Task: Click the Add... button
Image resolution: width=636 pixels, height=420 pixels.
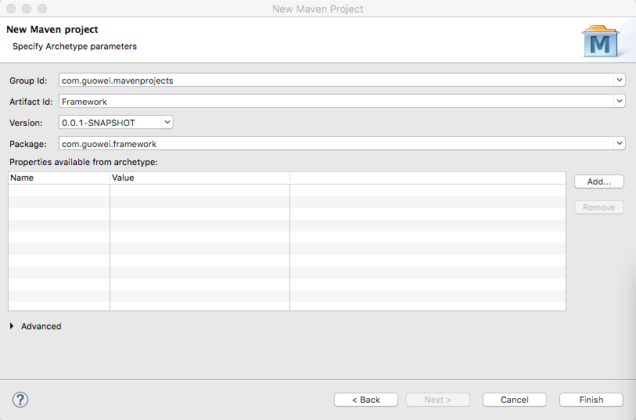Action: click(x=599, y=181)
